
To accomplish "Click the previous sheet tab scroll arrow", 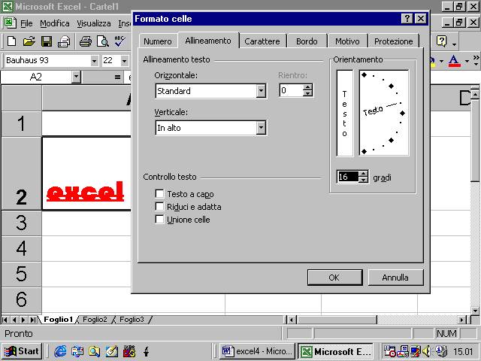I will click(14, 320).
